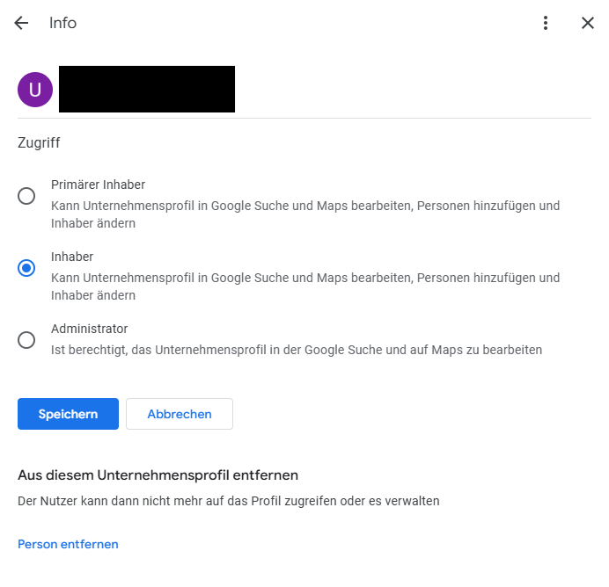Click the Info title in header
The height and width of the screenshot is (587, 609).
point(62,23)
